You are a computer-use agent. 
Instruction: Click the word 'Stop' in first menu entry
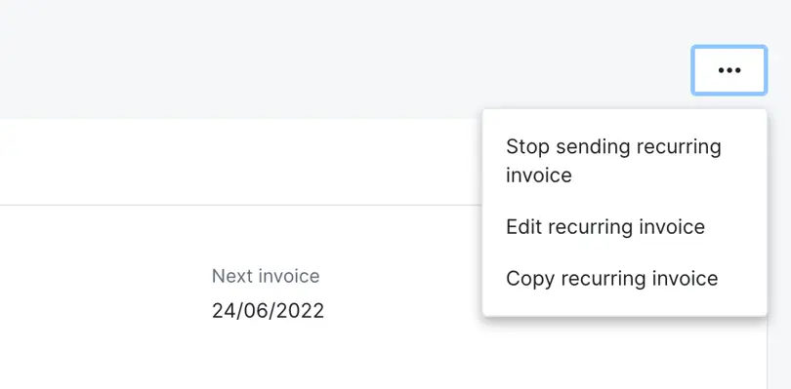click(527, 146)
